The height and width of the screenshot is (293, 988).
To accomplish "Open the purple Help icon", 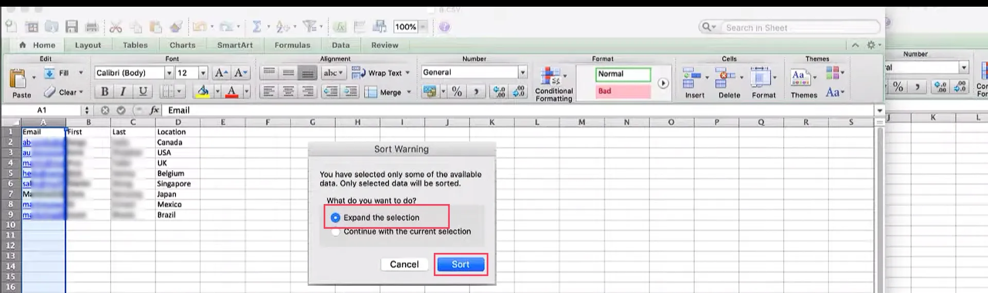I will [445, 27].
